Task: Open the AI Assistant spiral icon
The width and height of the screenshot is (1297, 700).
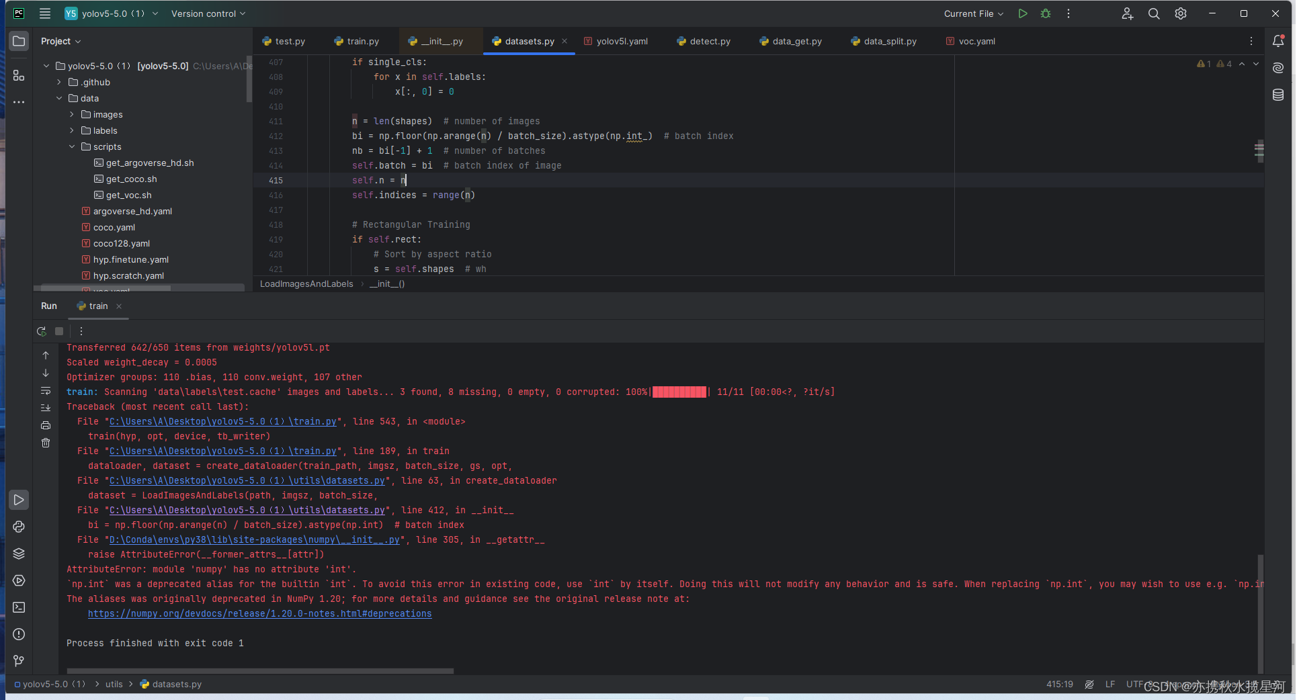Action: coord(1278,68)
